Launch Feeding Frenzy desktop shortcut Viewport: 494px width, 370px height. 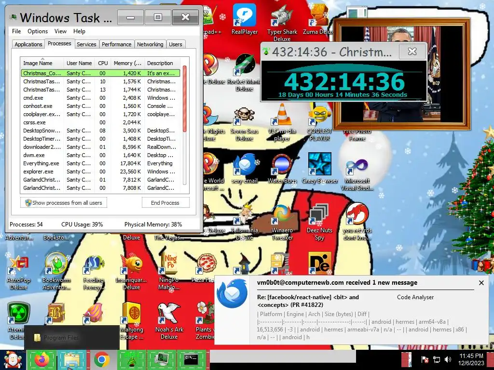pos(94,272)
